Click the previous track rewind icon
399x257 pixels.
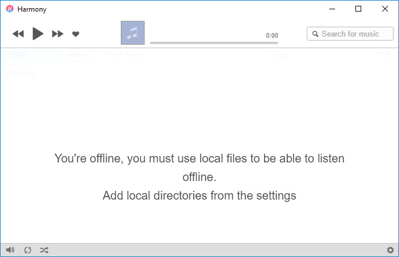tap(19, 34)
